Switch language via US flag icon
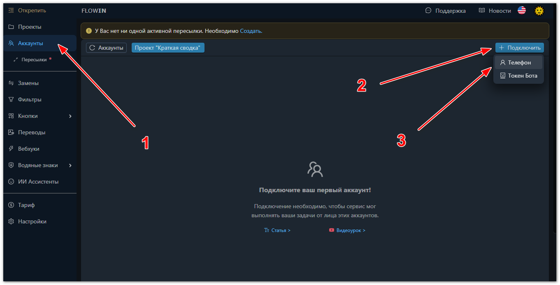The height and width of the screenshot is (285, 560). coord(522,11)
